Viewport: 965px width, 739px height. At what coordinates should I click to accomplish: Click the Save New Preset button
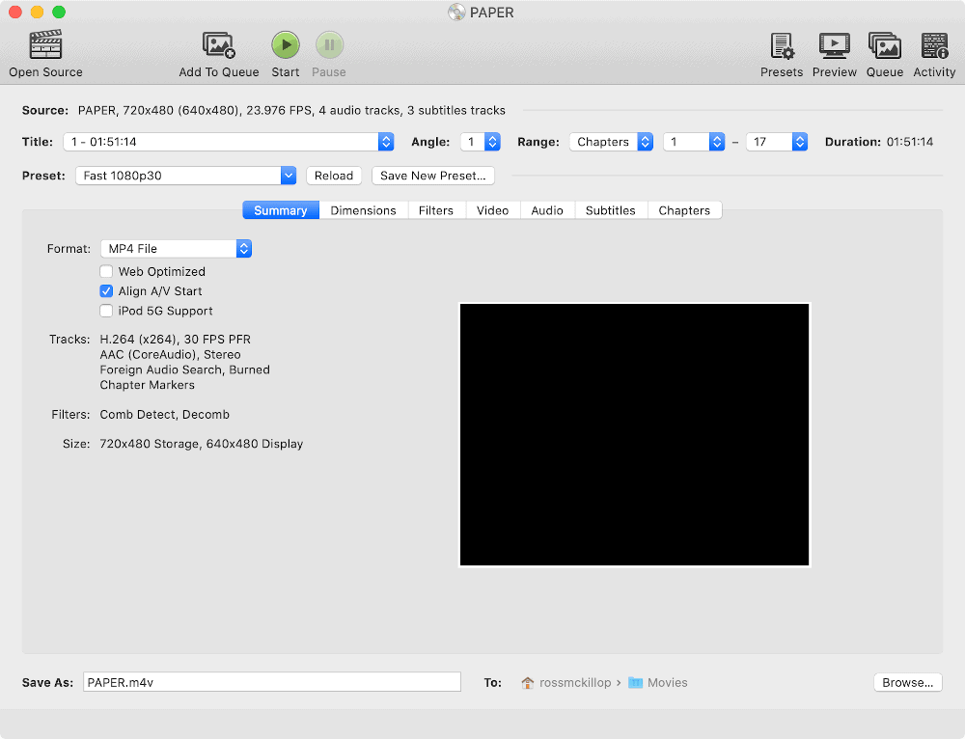point(433,176)
